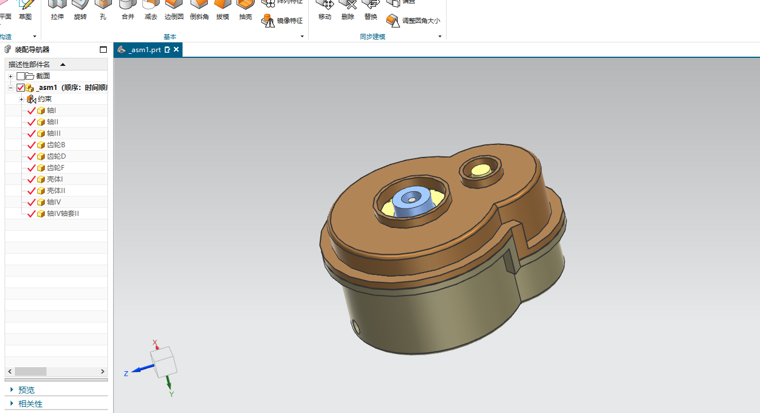Viewport: 760px width, 413px height.
Task: Open the 基本 group dropdown arrow
Action: [303, 37]
